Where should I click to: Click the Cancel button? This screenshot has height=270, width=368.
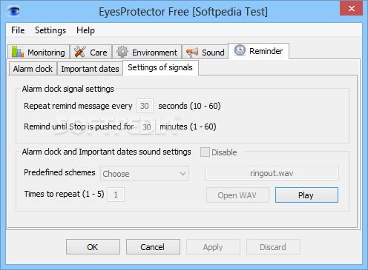(x=153, y=246)
